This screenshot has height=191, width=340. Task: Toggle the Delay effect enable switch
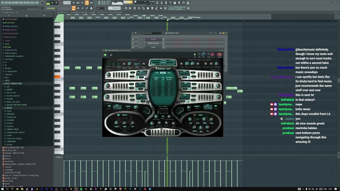click(x=195, y=115)
